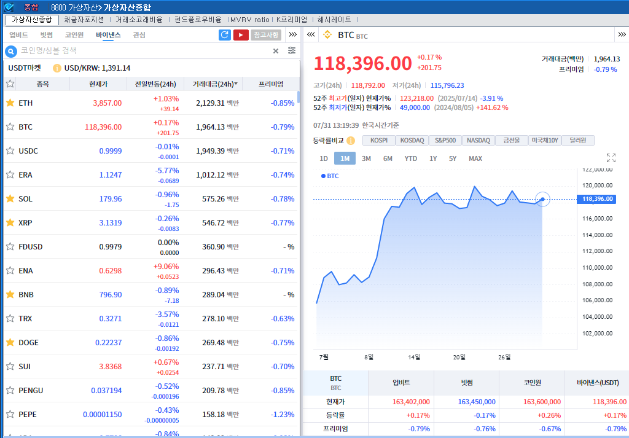Toggle favorite star for BTC

10,127
